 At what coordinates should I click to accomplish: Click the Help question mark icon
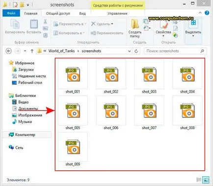207,13
